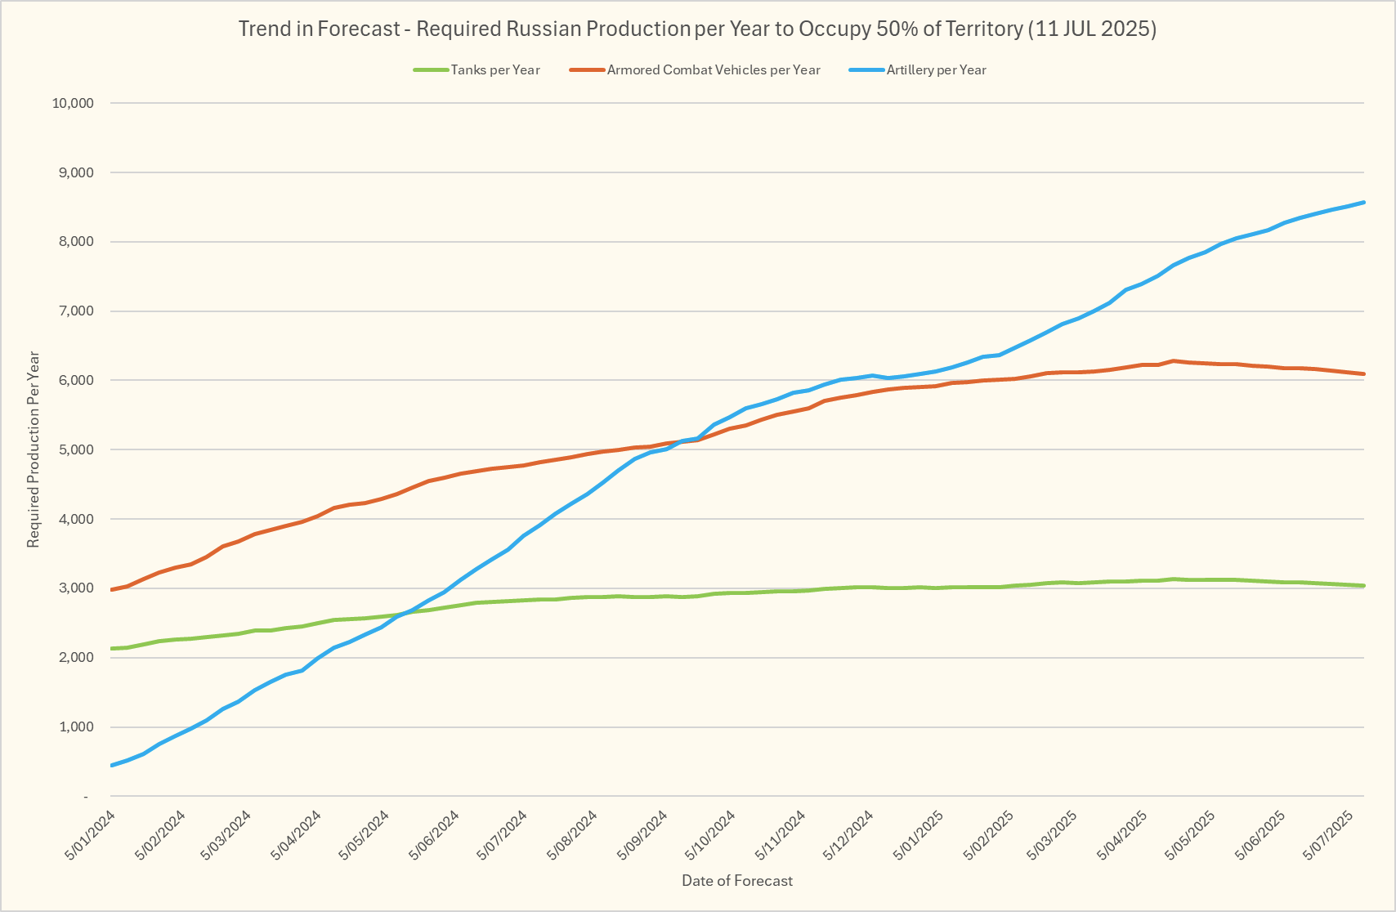Click the 6,000 y-axis label
The width and height of the screenshot is (1396, 912).
tap(76, 381)
